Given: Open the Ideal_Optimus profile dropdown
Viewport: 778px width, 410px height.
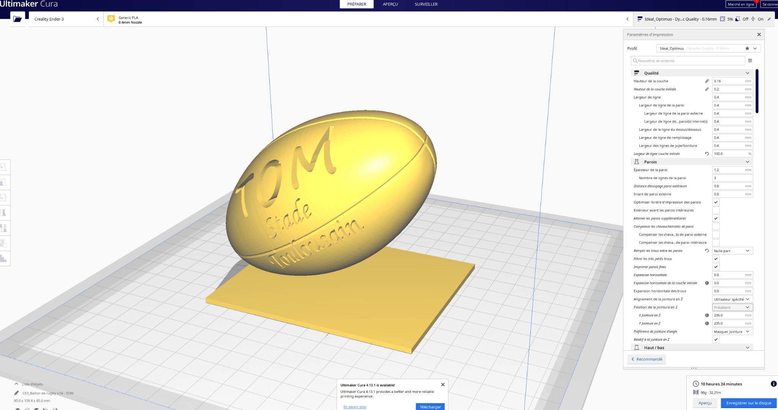Looking at the screenshot, I should 708,48.
